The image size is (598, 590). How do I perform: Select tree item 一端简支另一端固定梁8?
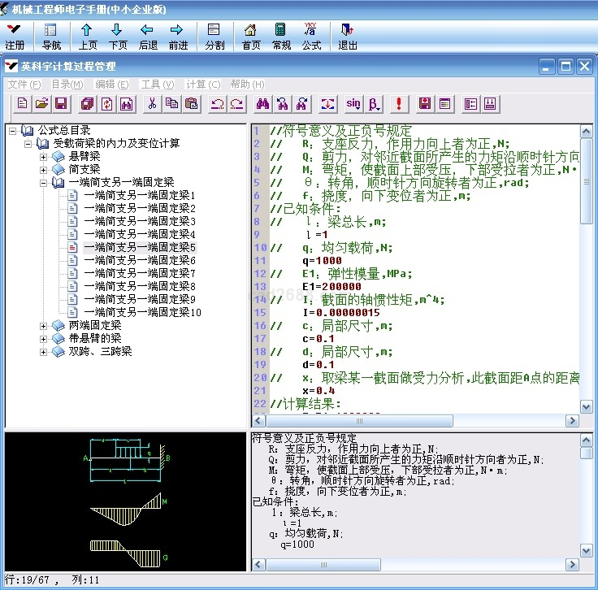(139, 286)
